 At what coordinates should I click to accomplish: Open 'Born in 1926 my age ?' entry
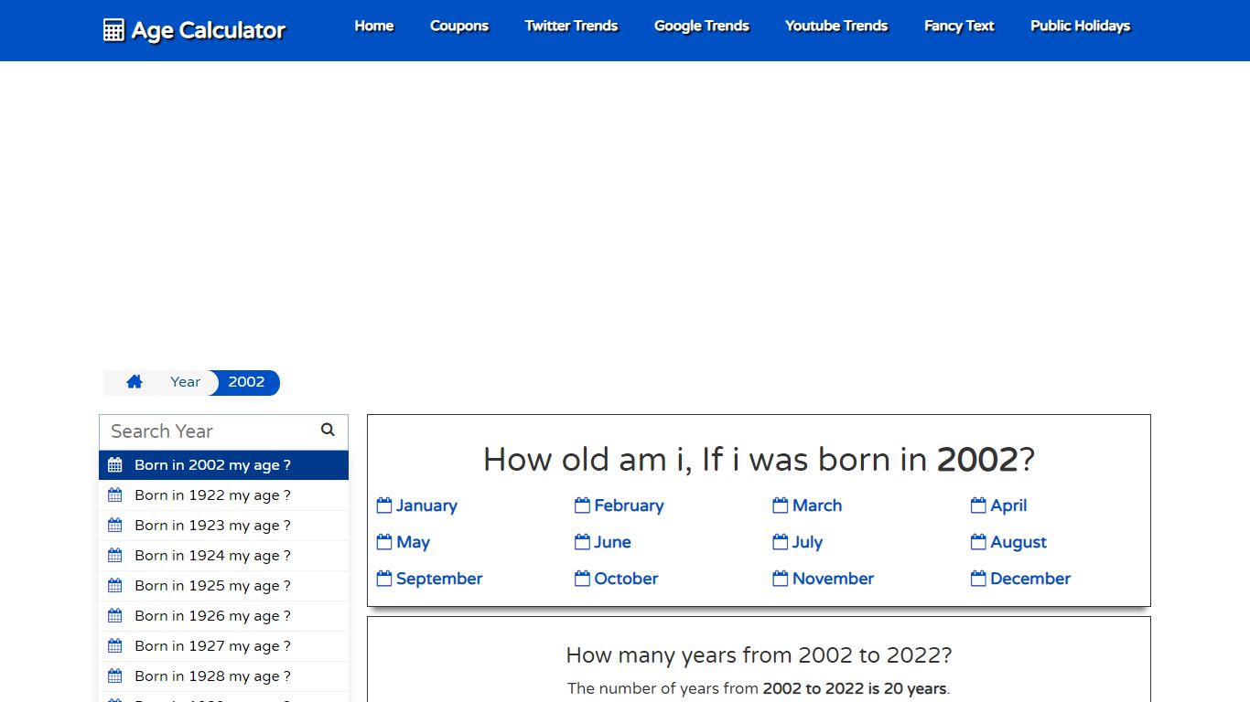click(223, 616)
